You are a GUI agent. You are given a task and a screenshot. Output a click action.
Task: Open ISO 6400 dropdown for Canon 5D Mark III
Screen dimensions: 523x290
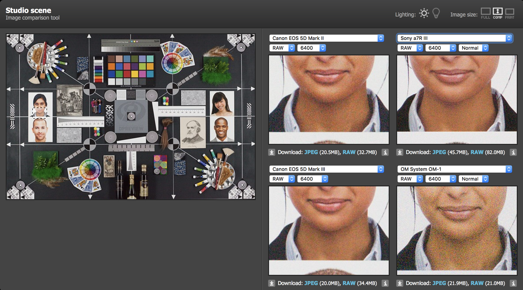[x=312, y=179]
